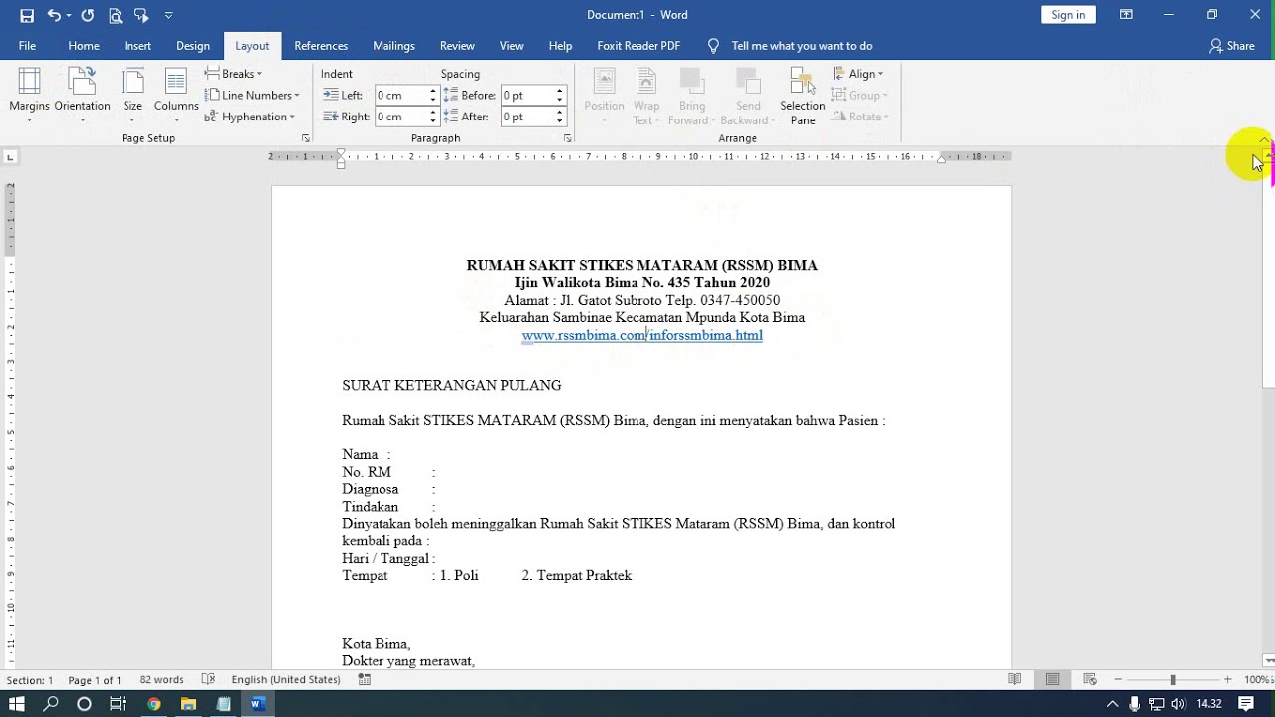Switch to Print Layout view
The image size is (1275, 717).
(1052, 680)
